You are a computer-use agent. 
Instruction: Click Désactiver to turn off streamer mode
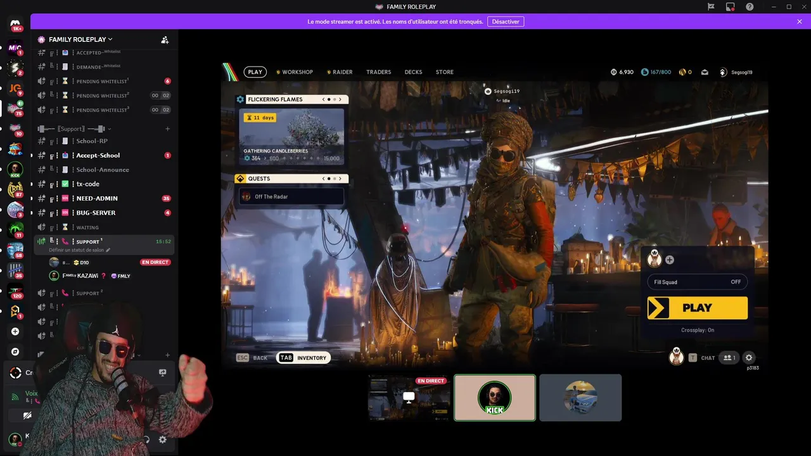[506, 22]
